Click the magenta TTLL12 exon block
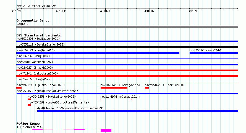Image resolution: width=246 pixels, height=133 pixels. coord(106,130)
